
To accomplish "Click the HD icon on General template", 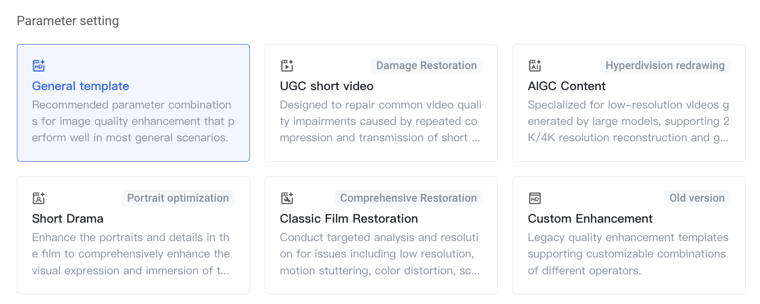I will pyautogui.click(x=39, y=66).
